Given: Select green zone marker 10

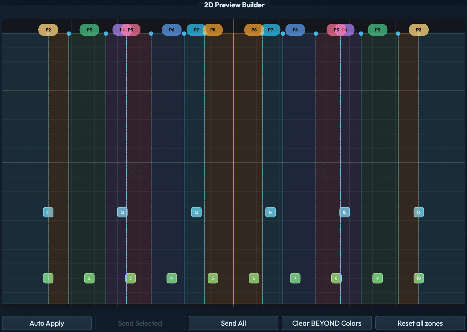Looking at the screenshot, I should click(x=419, y=278).
